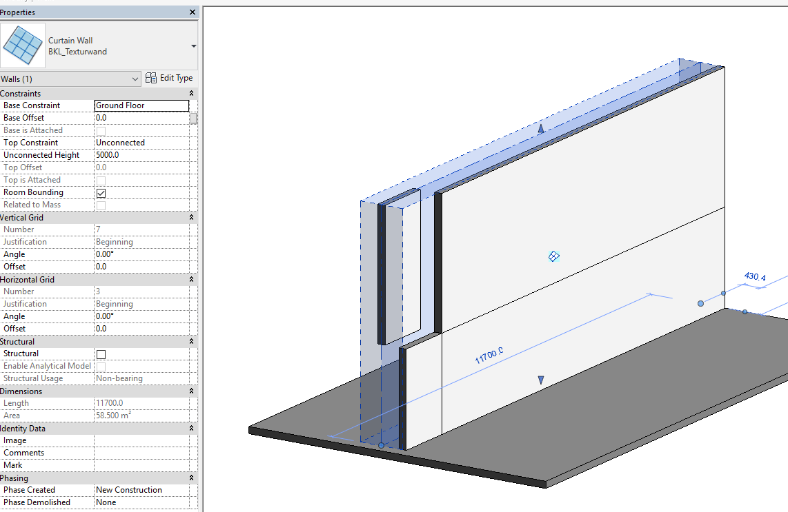Image resolution: width=788 pixels, height=512 pixels.
Task: Click the Phase Created New Construction value
Action: (141, 490)
